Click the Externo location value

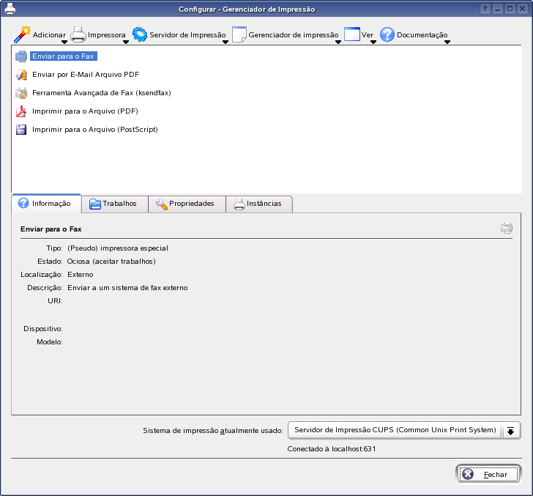81,275
